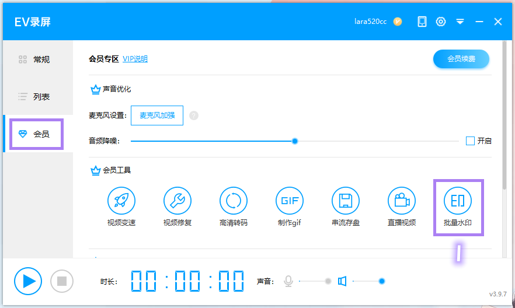Click the microphone icon beside 声音
The width and height of the screenshot is (515, 308).
pos(288,281)
